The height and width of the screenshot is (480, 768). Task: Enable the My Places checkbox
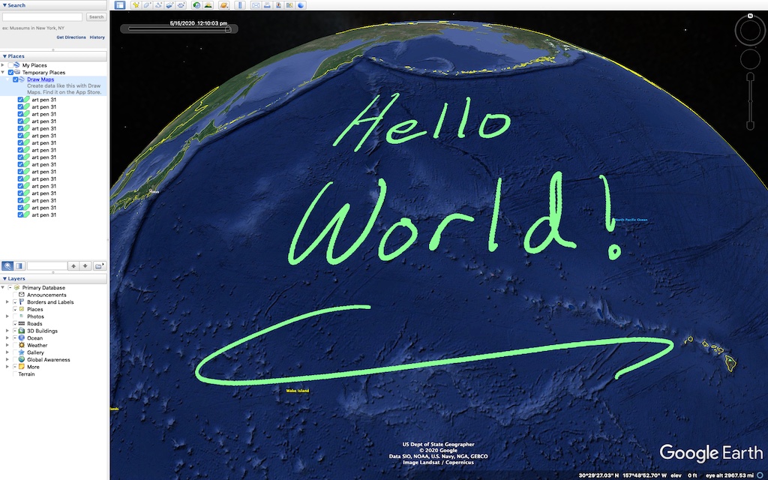click(x=10, y=65)
